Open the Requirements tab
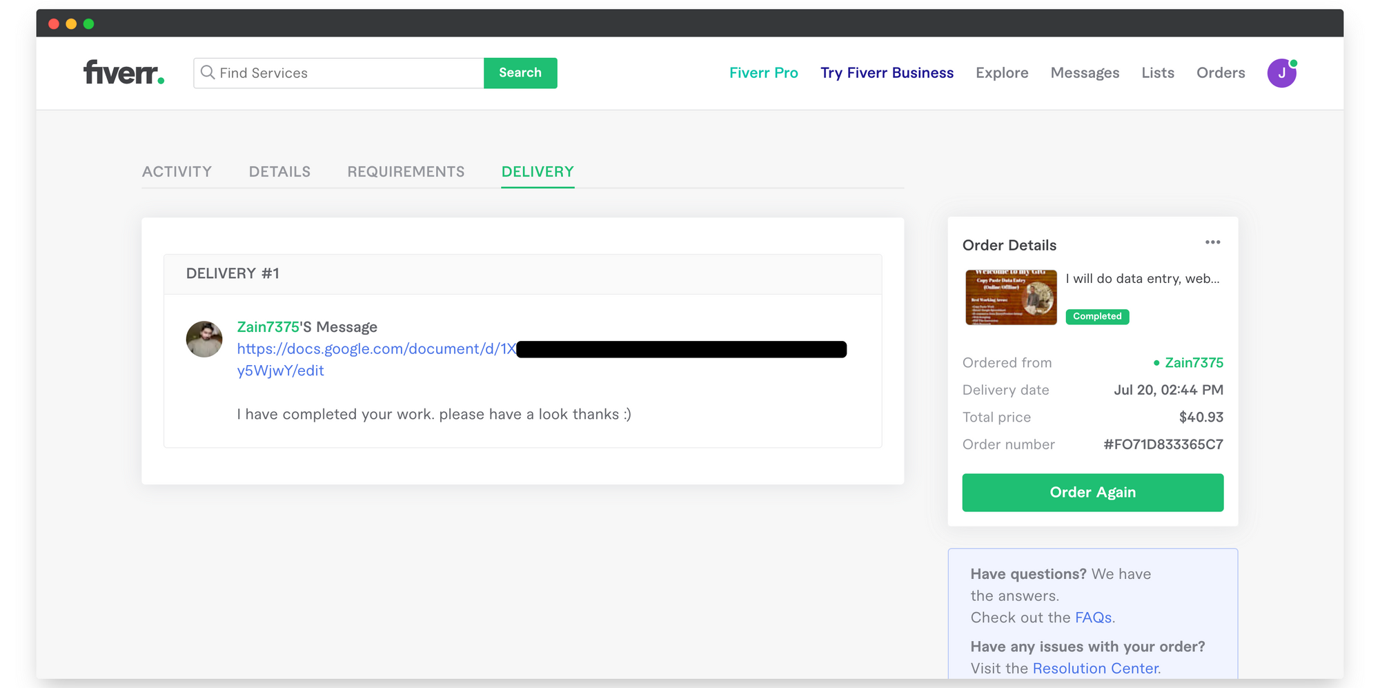This screenshot has width=1380, height=688. tap(406, 172)
